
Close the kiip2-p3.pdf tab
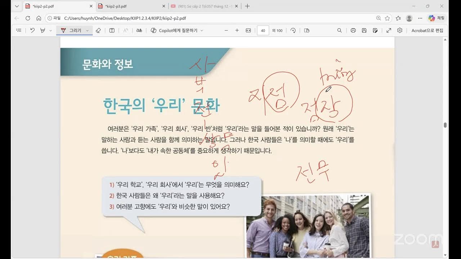click(x=164, y=6)
